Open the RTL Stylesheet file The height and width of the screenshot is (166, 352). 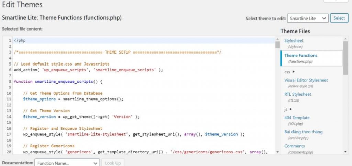tap(298, 94)
